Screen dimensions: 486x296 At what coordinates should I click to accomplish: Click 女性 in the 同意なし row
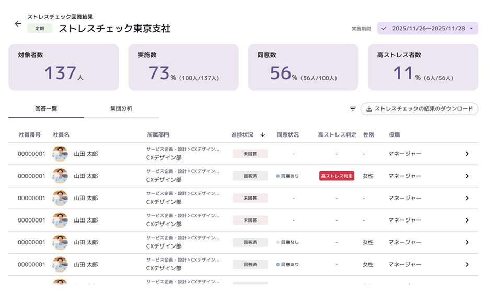click(368, 242)
